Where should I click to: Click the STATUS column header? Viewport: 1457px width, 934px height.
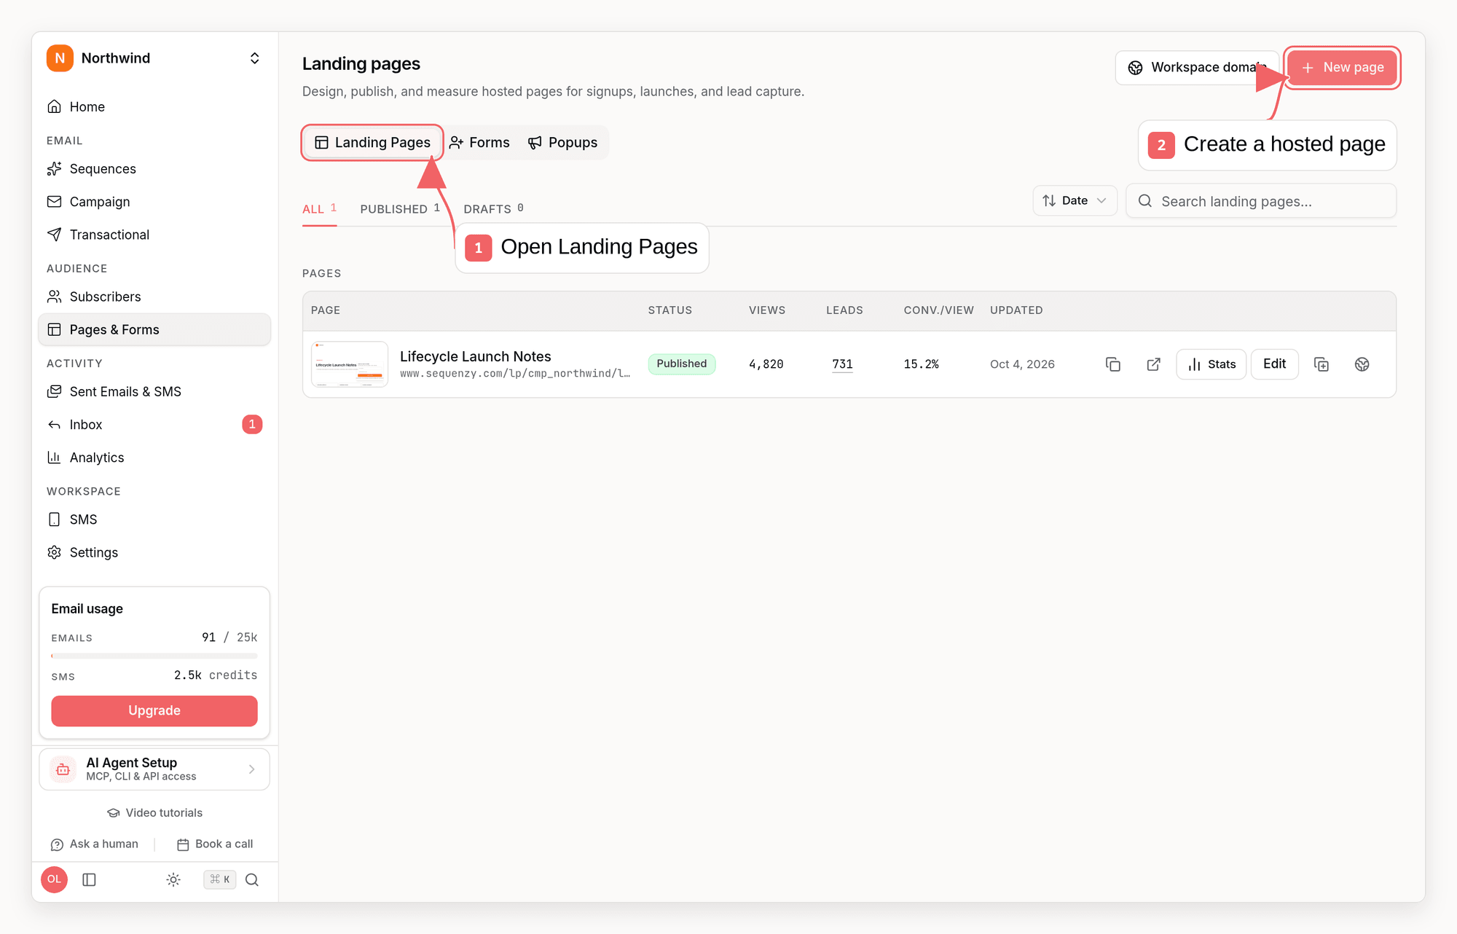pyautogui.click(x=670, y=310)
